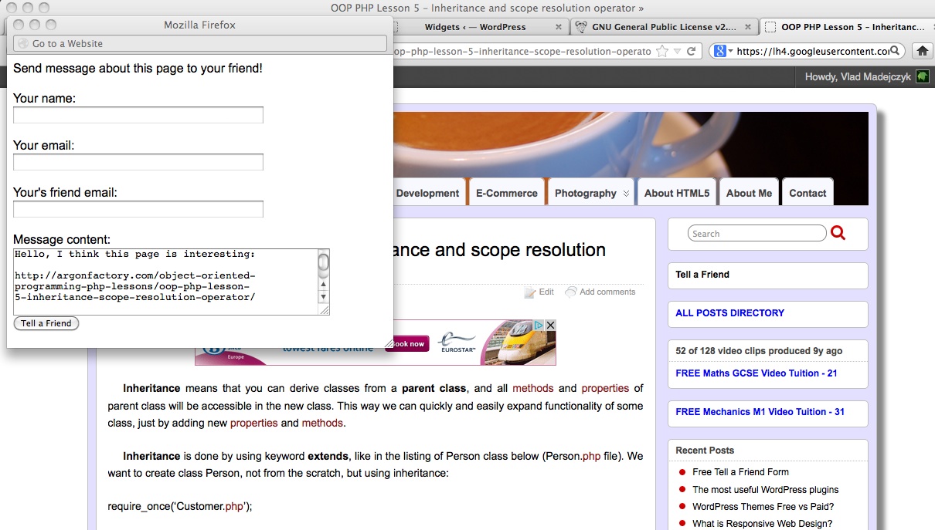Click the user avatar next to Howdy greeting
This screenshot has height=530, width=935.
(x=922, y=76)
